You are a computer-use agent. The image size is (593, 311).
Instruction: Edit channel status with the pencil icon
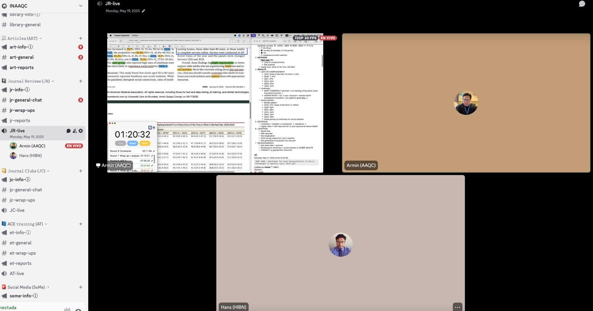point(143,11)
